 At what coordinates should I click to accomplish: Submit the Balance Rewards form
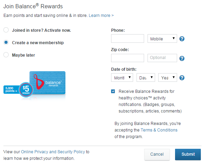pyautogui.click(x=188, y=154)
